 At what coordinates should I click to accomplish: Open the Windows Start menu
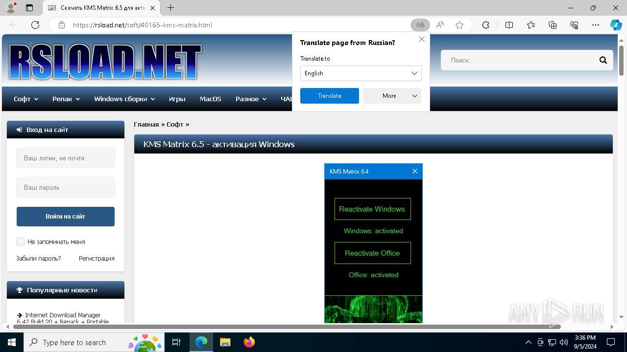coord(11,342)
